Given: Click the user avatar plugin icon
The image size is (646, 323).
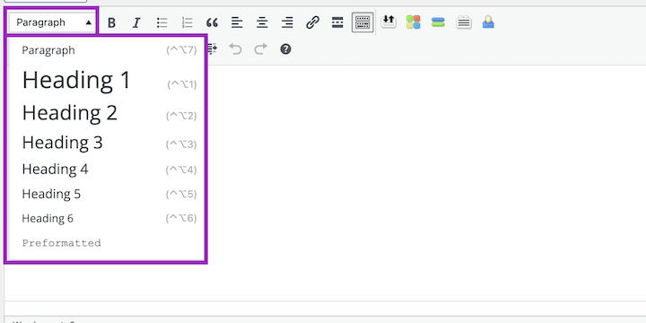Looking at the screenshot, I should pyautogui.click(x=488, y=22).
